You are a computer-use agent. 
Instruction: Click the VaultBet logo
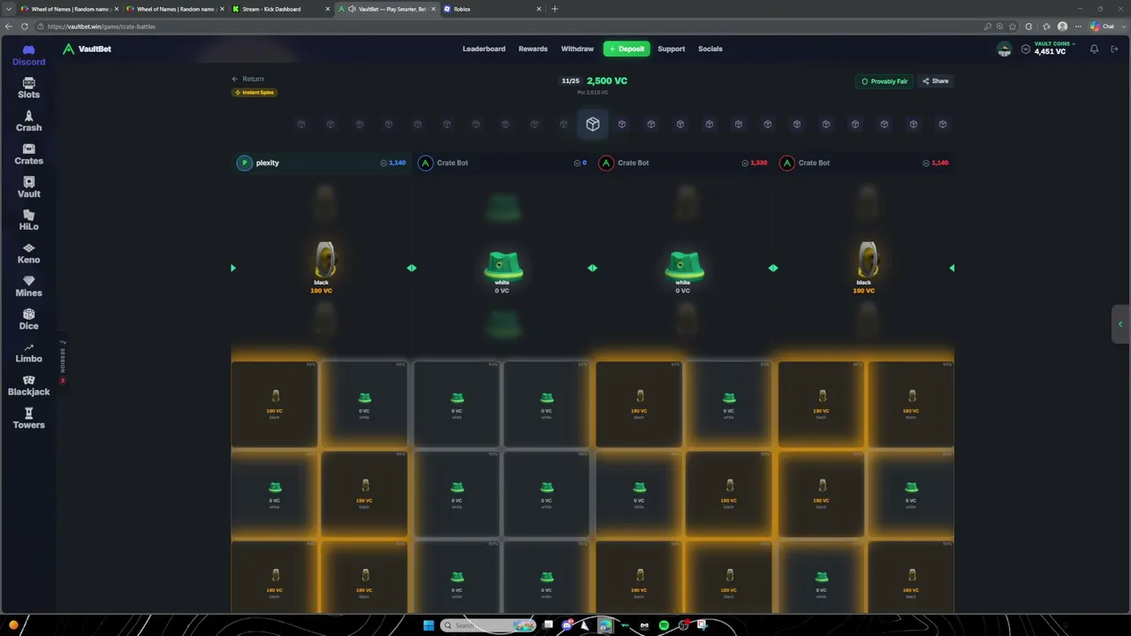[x=87, y=49]
